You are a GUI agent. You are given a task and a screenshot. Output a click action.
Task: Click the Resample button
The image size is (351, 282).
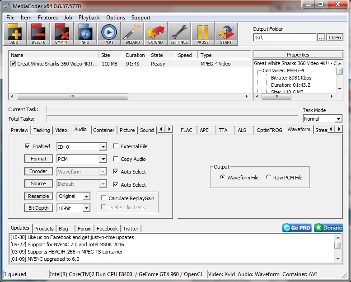[38, 196]
